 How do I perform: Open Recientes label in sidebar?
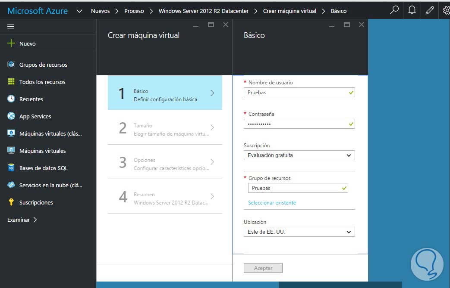[x=31, y=99]
